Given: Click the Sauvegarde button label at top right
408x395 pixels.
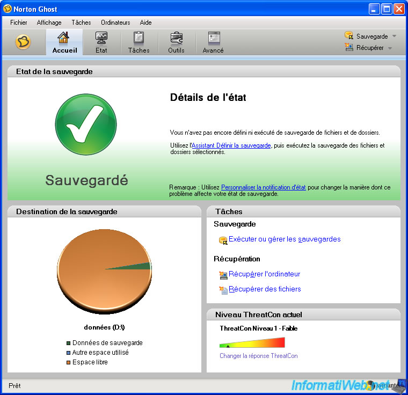Looking at the screenshot, I should tap(372, 36).
